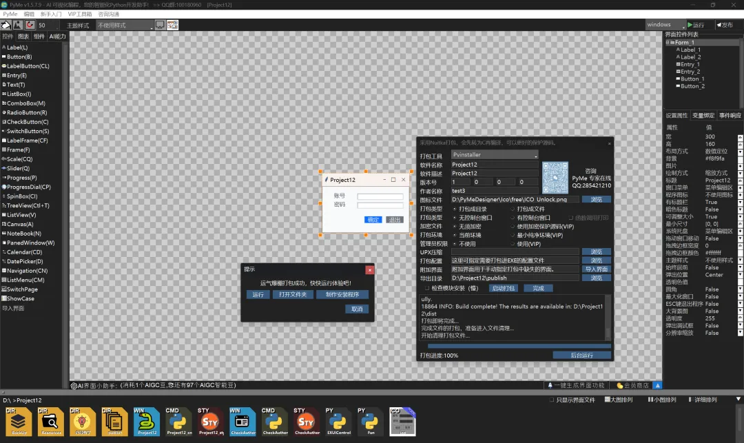Select the Project12_cmd CMD file icon
This screenshot has width=744, height=443.
(179, 422)
